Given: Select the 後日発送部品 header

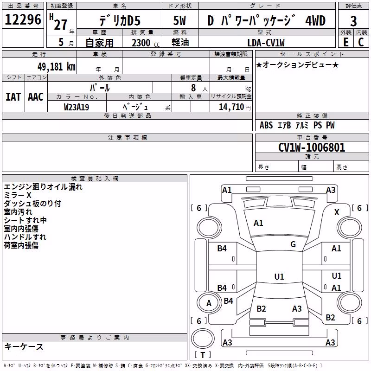Looking at the screenshot, I should point(127,115).
